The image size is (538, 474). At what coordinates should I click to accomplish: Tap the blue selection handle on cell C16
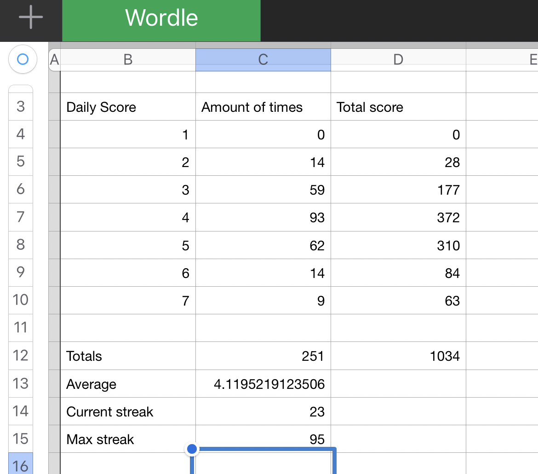[x=192, y=449]
